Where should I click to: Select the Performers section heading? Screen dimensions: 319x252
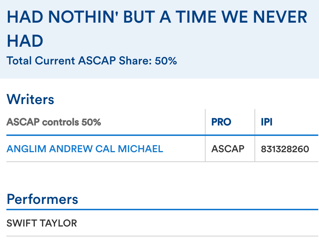[42, 199]
